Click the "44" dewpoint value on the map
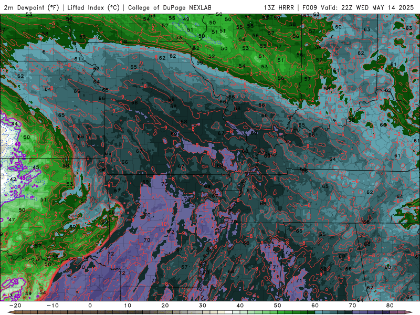The width and height of the screenshot is (420, 315). tap(15, 124)
